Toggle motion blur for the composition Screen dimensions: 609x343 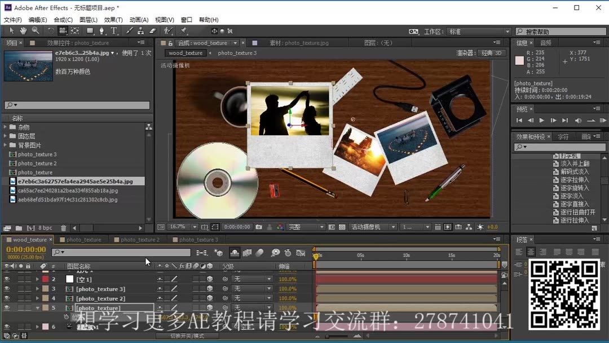tap(259, 253)
